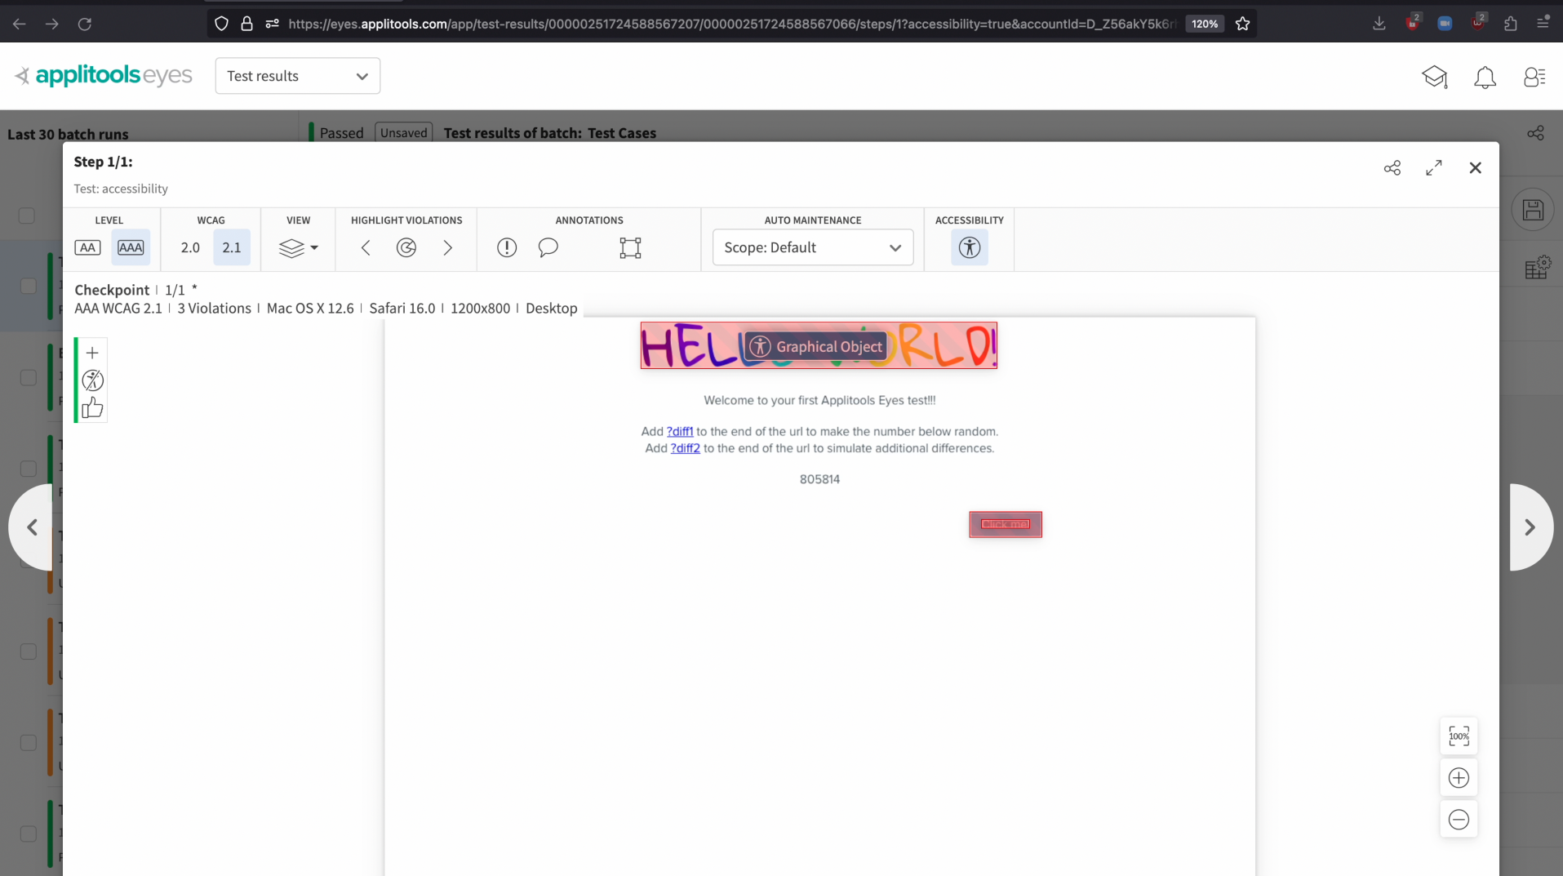Add a remark comment annotation
The image size is (1563, 876).
548,247
